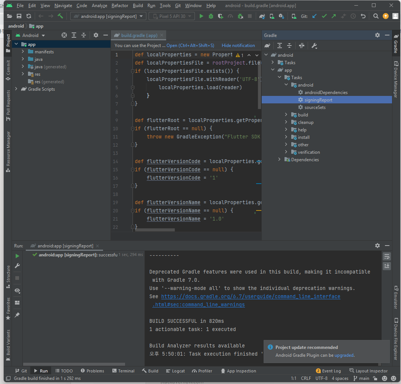Open the Logcat tool tab

coord(175,371)
